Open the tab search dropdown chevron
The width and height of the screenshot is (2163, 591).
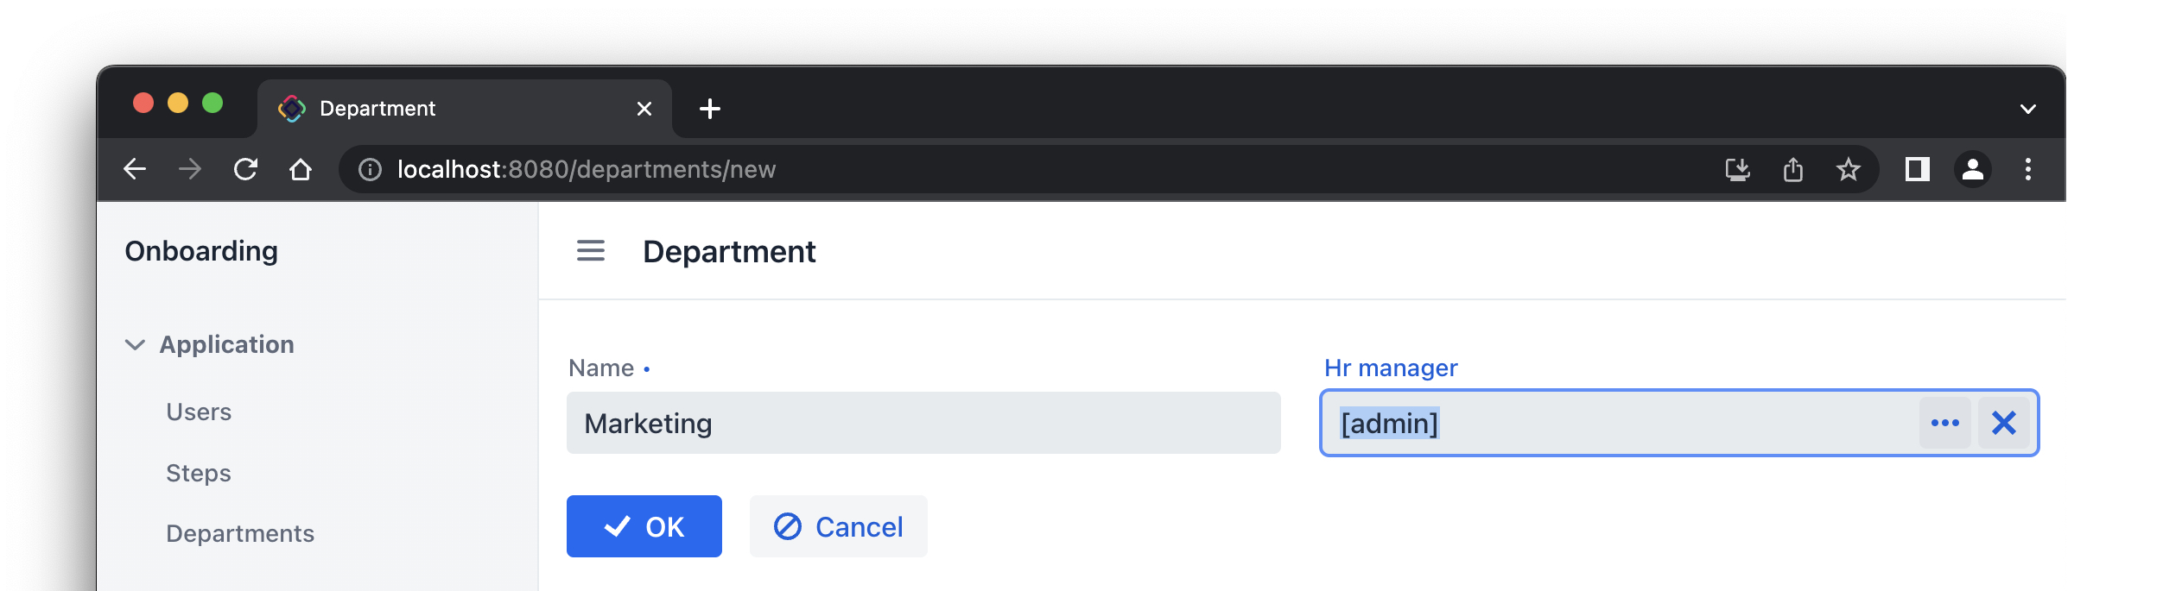point(2028,109)
